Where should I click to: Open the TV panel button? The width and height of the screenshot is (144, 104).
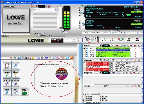(x=24, y=92)
